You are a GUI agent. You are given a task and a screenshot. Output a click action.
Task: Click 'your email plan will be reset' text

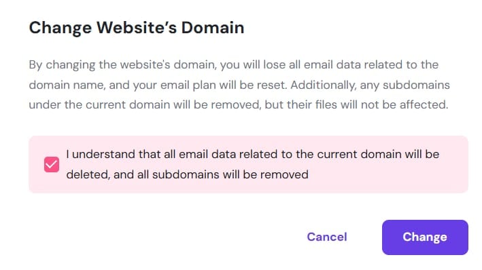tap(209, 85)
